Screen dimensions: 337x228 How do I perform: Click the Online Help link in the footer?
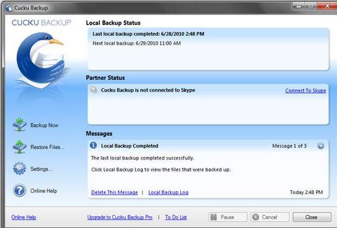[24, 217]
